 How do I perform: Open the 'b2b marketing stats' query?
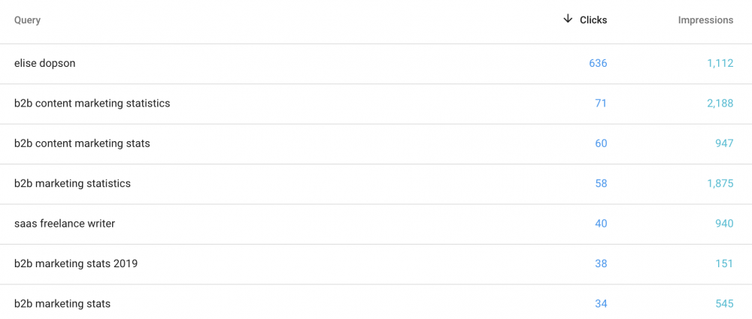pos(62,304)
